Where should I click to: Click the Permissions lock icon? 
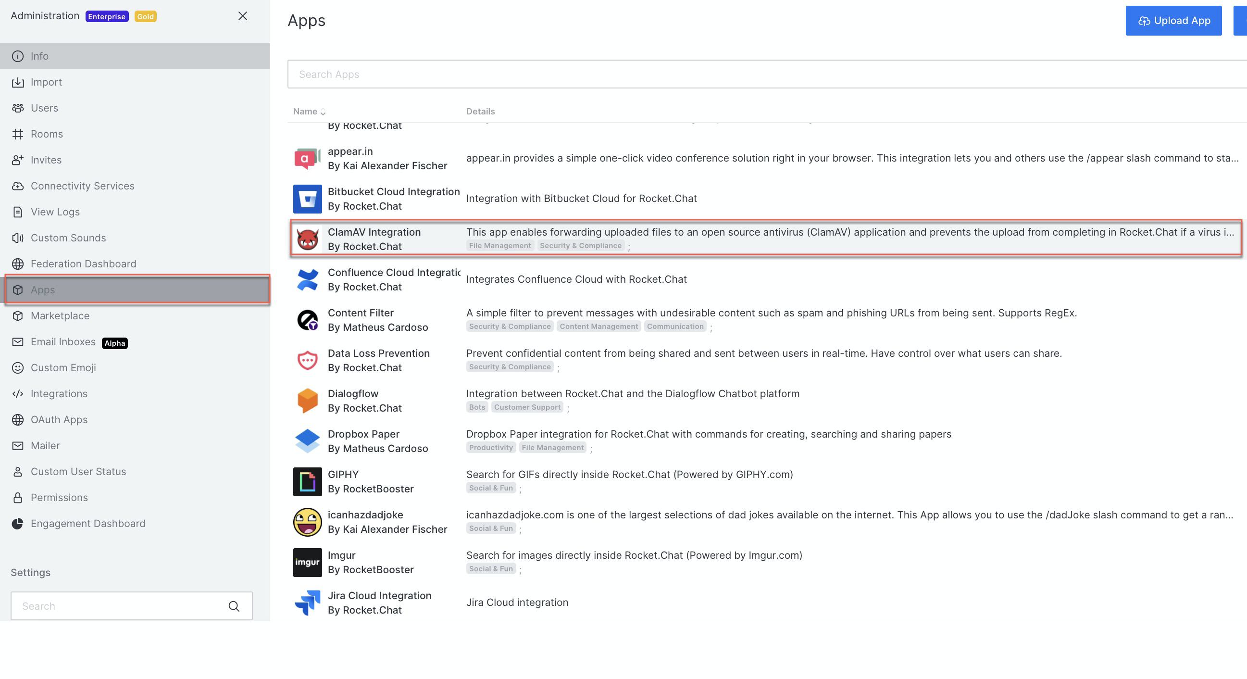pos(17,498)
